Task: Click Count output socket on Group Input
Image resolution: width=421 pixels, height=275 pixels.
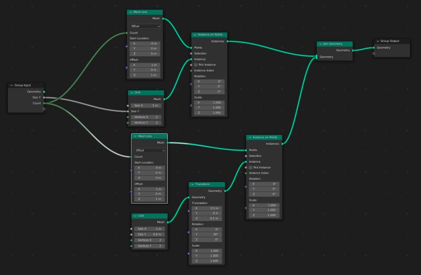Action: click(x=44, y=103)
